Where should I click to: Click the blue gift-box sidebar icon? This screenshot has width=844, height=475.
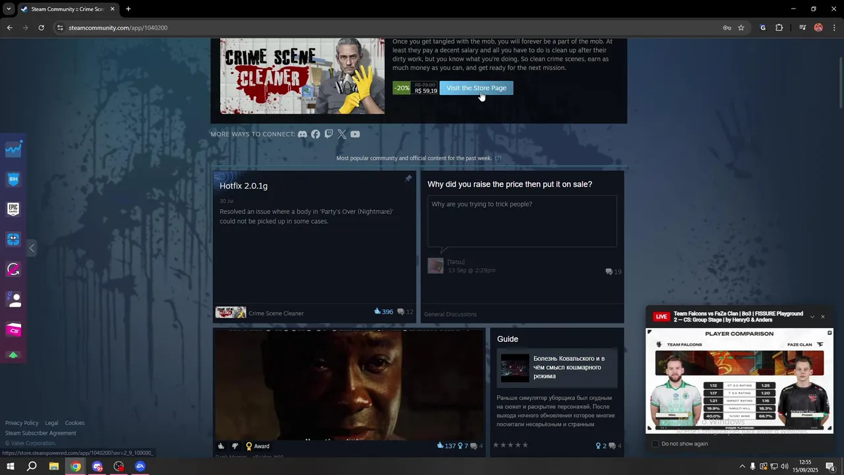(13, 239)
